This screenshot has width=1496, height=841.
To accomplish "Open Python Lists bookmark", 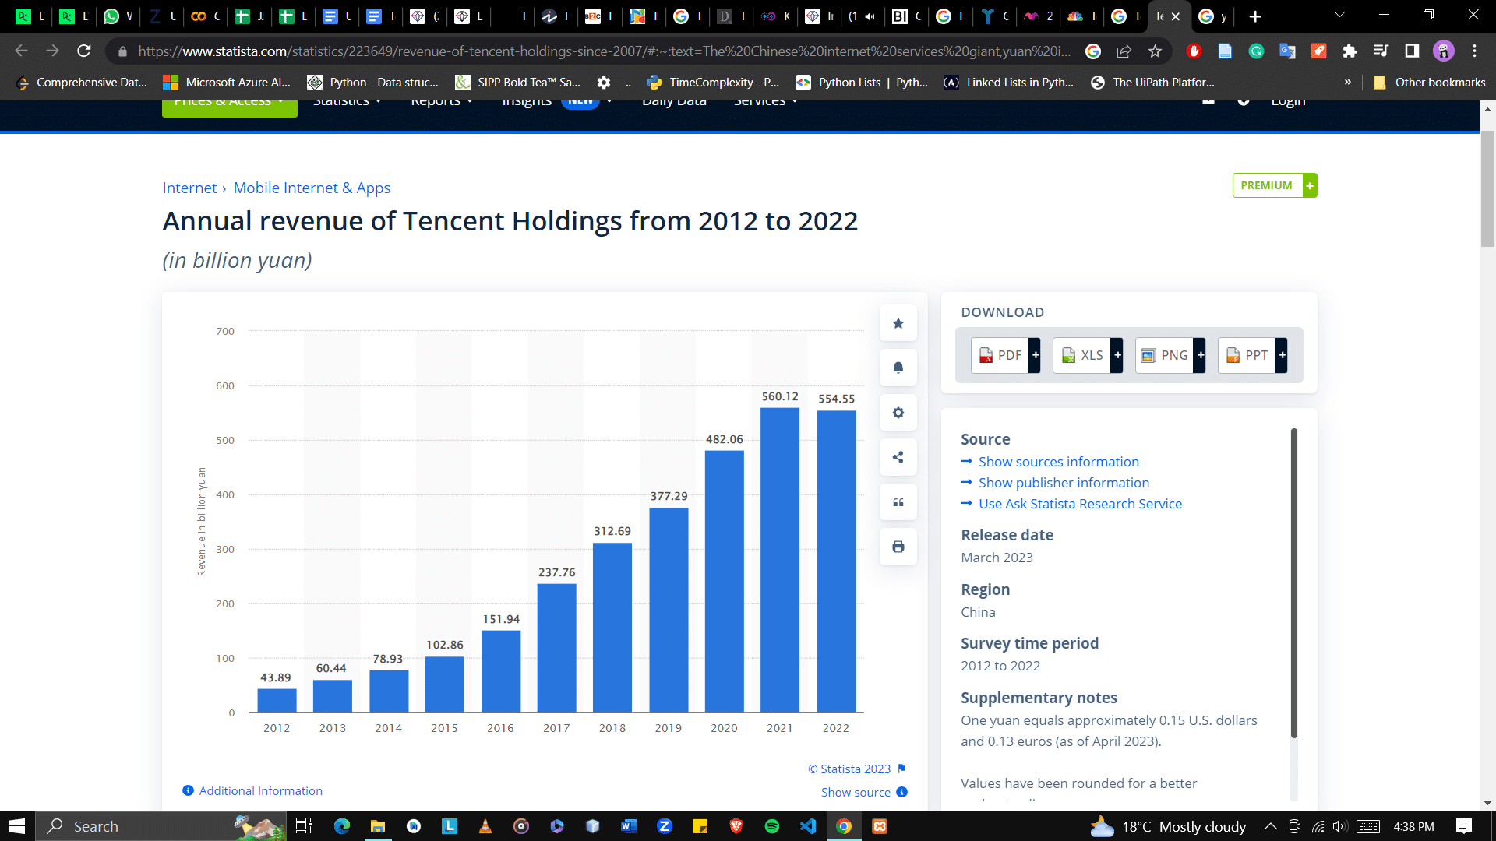I will pos(862,83).
